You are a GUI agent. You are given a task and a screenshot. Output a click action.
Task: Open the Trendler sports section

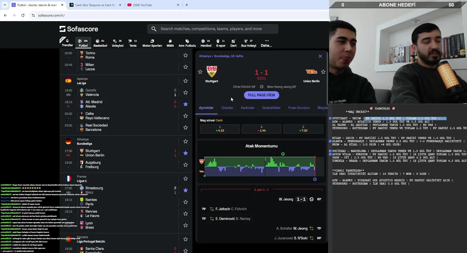pyautogui.click(x=67, y=43)
